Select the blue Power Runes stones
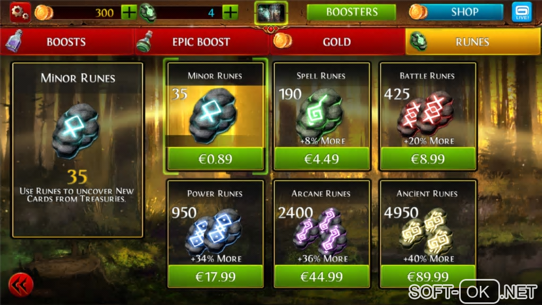The image size is (542, 305). pos(214,232)
